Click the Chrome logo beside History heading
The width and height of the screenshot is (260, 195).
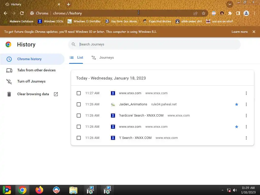click(8, 44)
